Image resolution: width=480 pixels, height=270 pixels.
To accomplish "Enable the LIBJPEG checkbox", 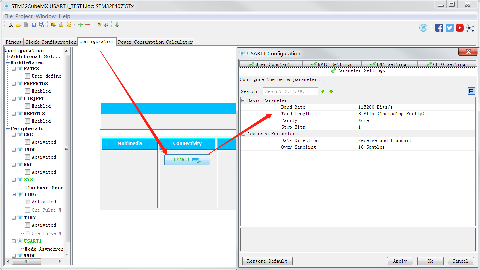I will pos(28,106).
